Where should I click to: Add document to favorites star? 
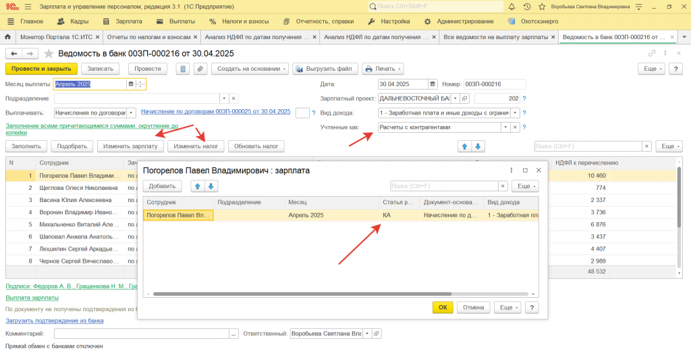pyautogui.click(x=49, y=54)
